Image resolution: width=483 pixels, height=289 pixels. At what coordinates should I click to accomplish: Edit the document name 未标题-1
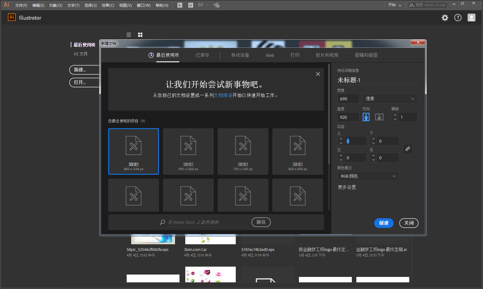[377, 80]
